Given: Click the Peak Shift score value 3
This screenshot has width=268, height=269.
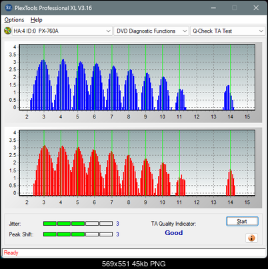Looking at the screenshot, I should (x=117, y=234).
